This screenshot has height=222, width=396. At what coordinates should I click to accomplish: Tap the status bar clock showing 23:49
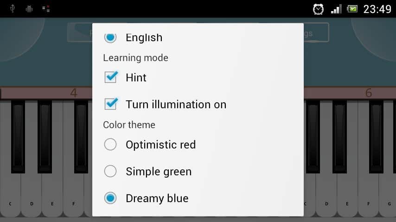point(377,9)
